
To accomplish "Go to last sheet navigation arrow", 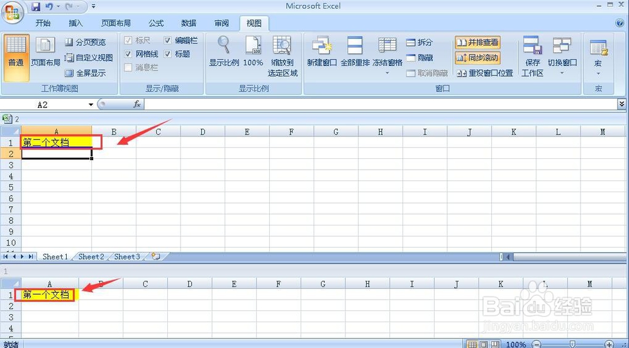I will tap(31, 256).
